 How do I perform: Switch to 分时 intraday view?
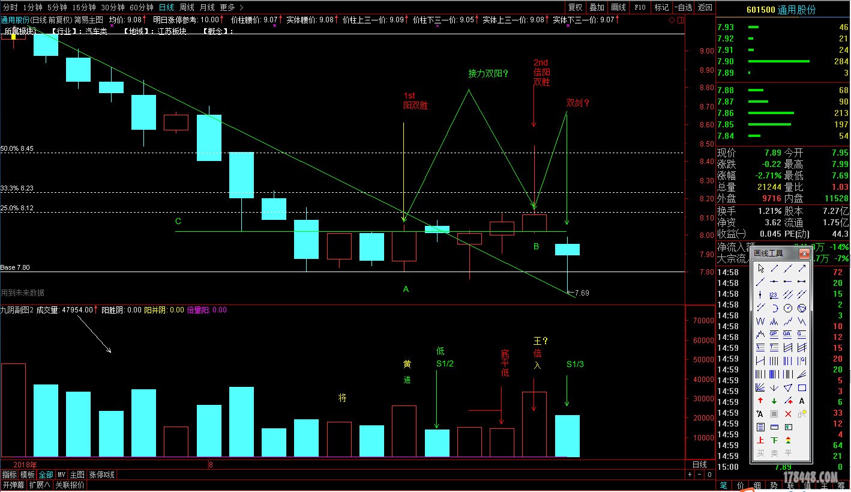tap(10, 7)
